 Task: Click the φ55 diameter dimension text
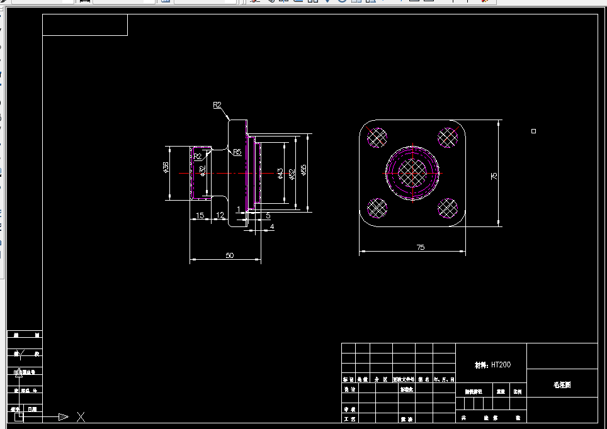point(303,170)
